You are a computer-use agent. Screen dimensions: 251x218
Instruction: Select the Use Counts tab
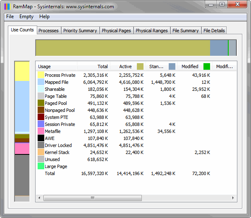click(22, 30)
